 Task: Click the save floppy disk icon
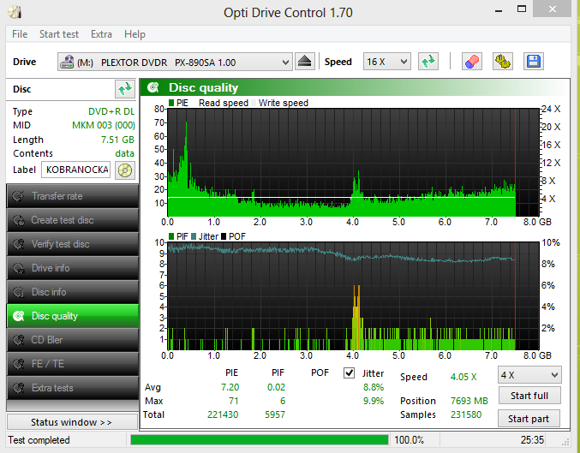click(534, 62)
